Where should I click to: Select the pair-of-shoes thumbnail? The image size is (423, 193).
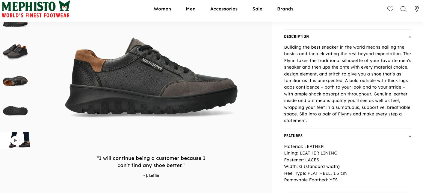pos(15,51)
